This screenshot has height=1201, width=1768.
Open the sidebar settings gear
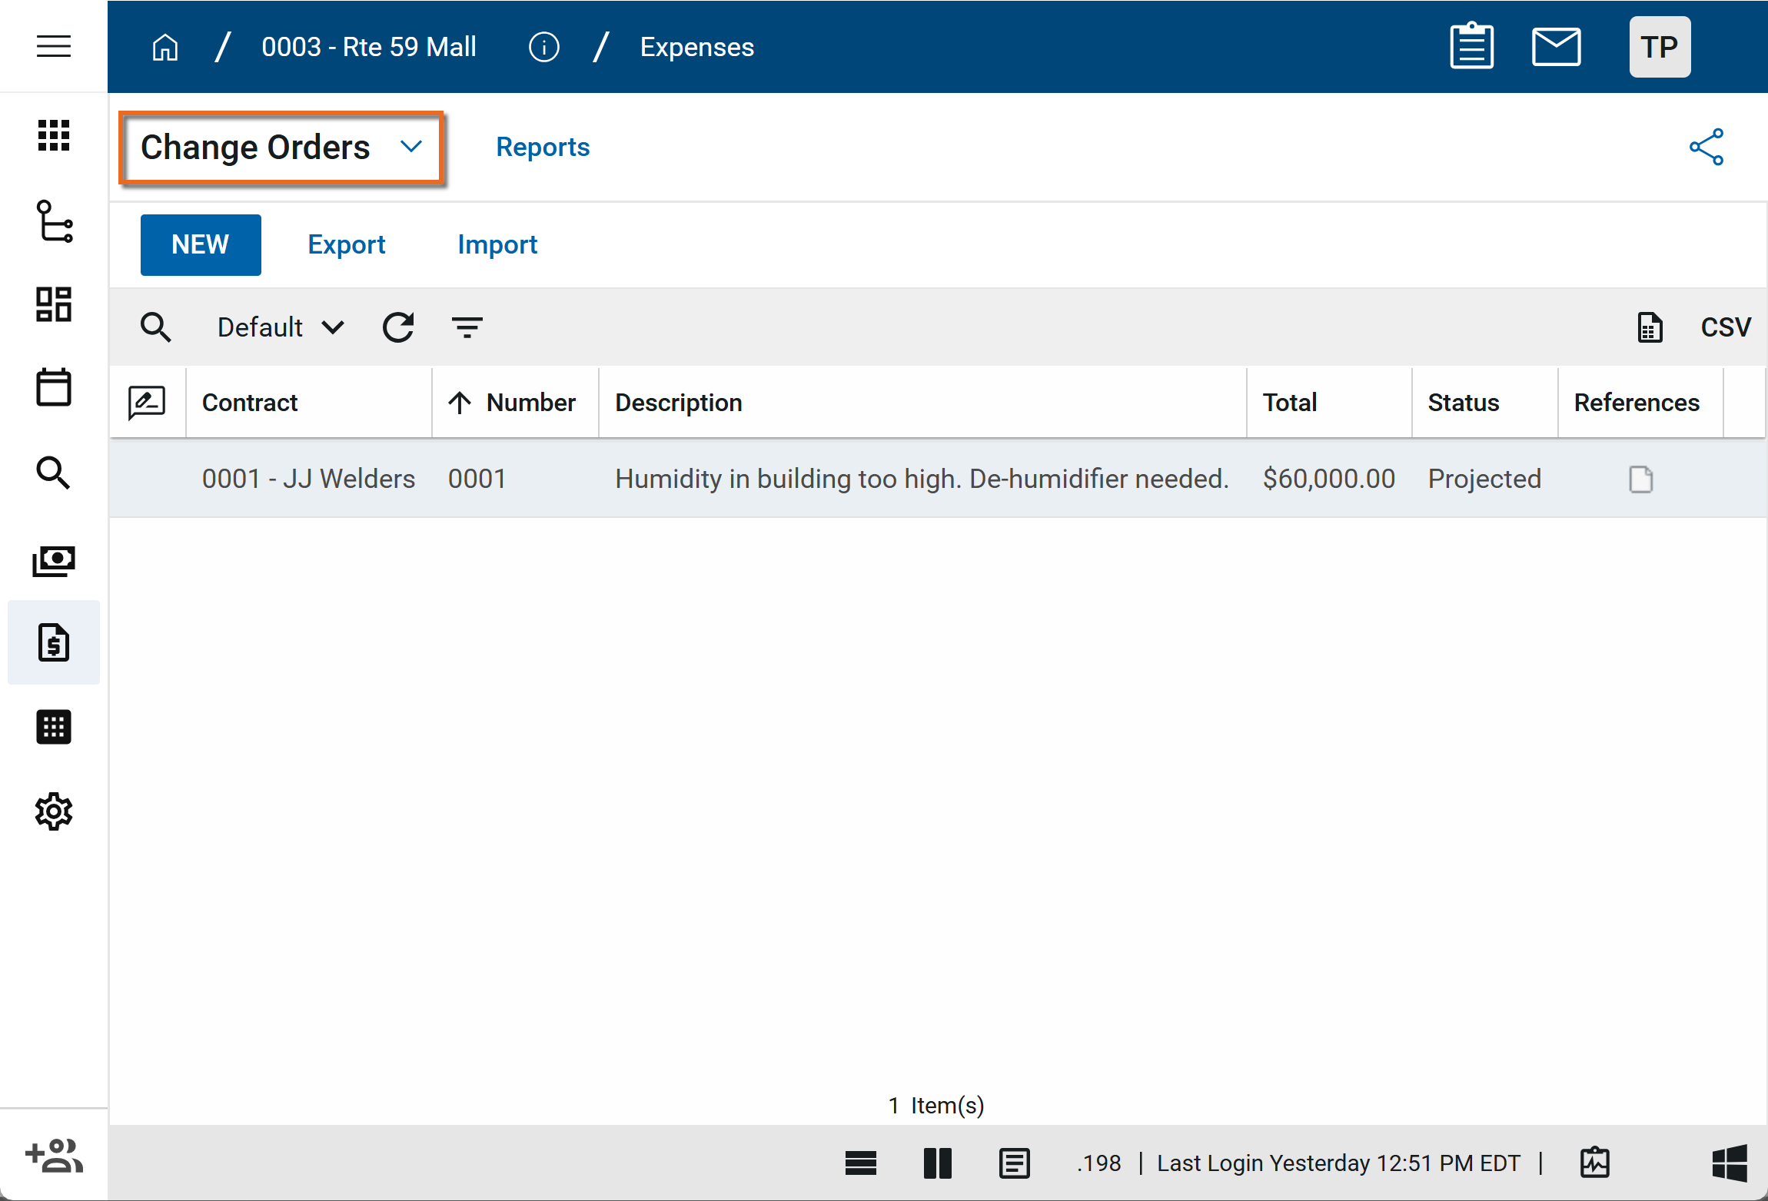click(54, 811)
